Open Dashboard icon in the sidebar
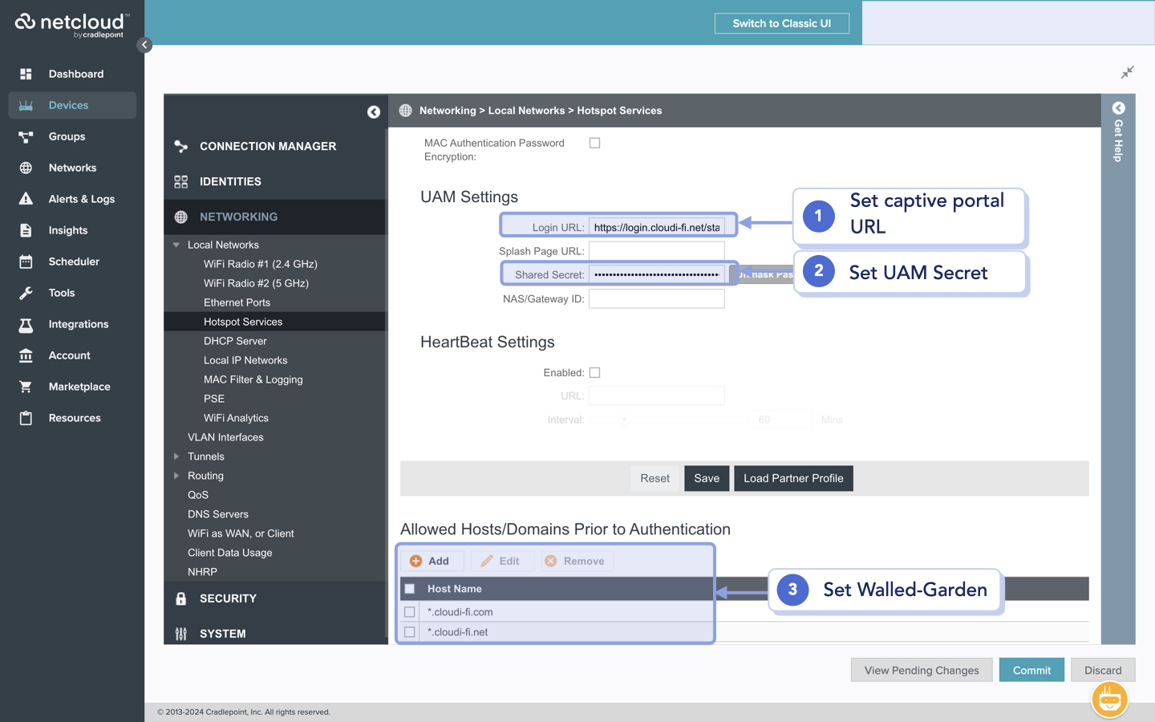 tap(26, 74)
